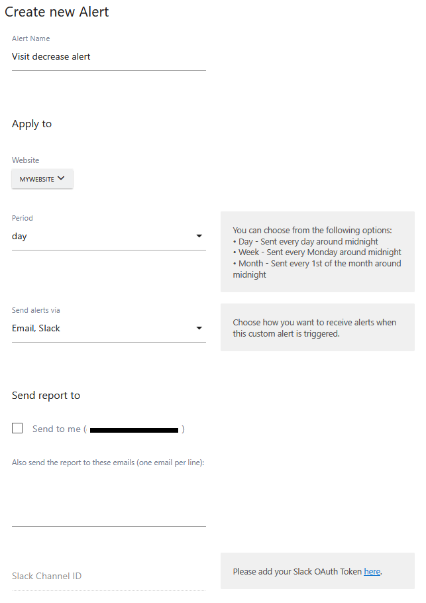Click the Period field's dropdown arrow
Screen dimensions: 426x603
point(199,237)
